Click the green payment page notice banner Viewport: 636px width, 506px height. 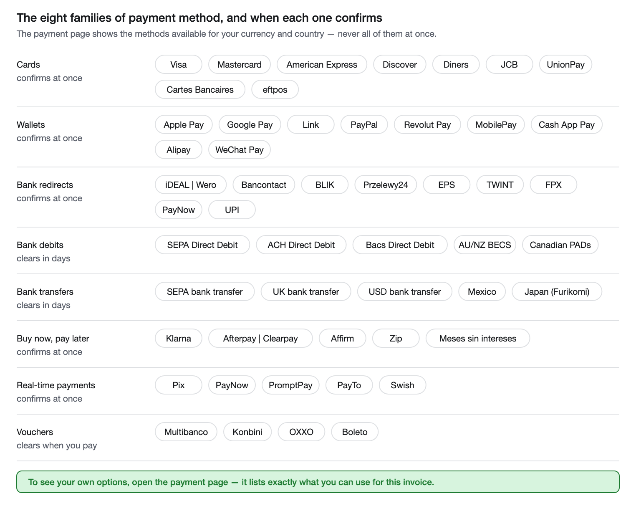click(x=318, y=482)
